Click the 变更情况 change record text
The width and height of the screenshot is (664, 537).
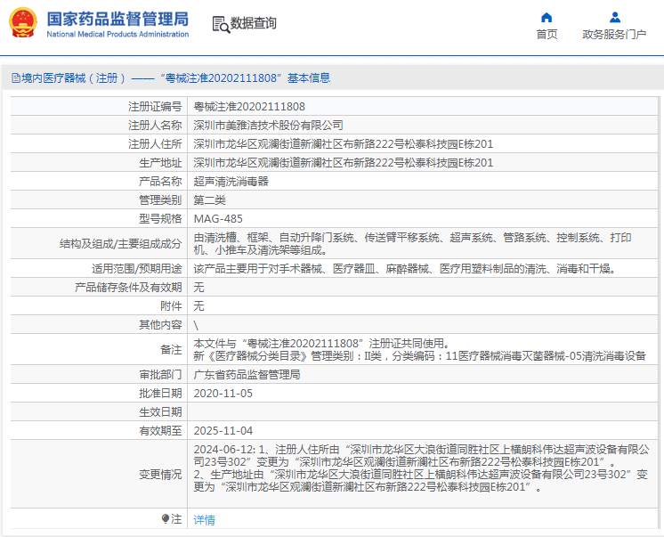[421, 468]
